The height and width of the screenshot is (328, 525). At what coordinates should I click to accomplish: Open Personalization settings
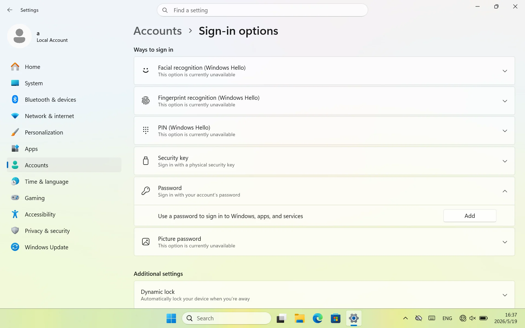tap(64, 132)
